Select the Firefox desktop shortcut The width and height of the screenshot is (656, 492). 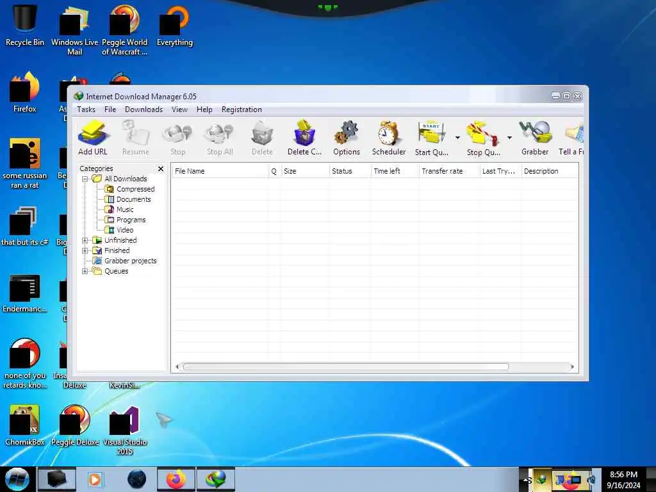click(25, 92)
